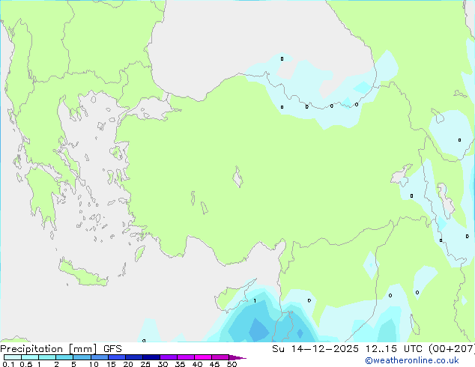The width and height of the screenshot is (475, 367).
Task: Click the '1' precipitation value near Cyprus
Action: pos(255,300)
